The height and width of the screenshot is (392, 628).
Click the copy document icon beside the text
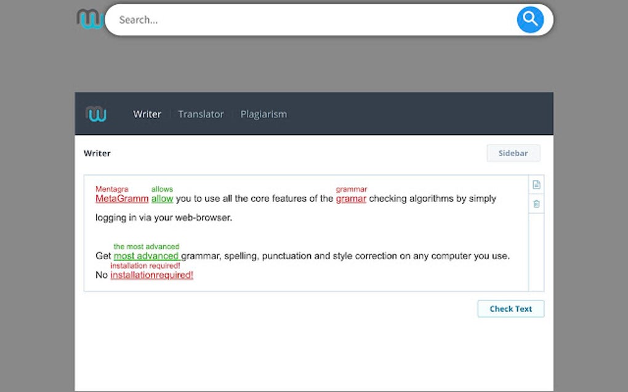point(536,184)
